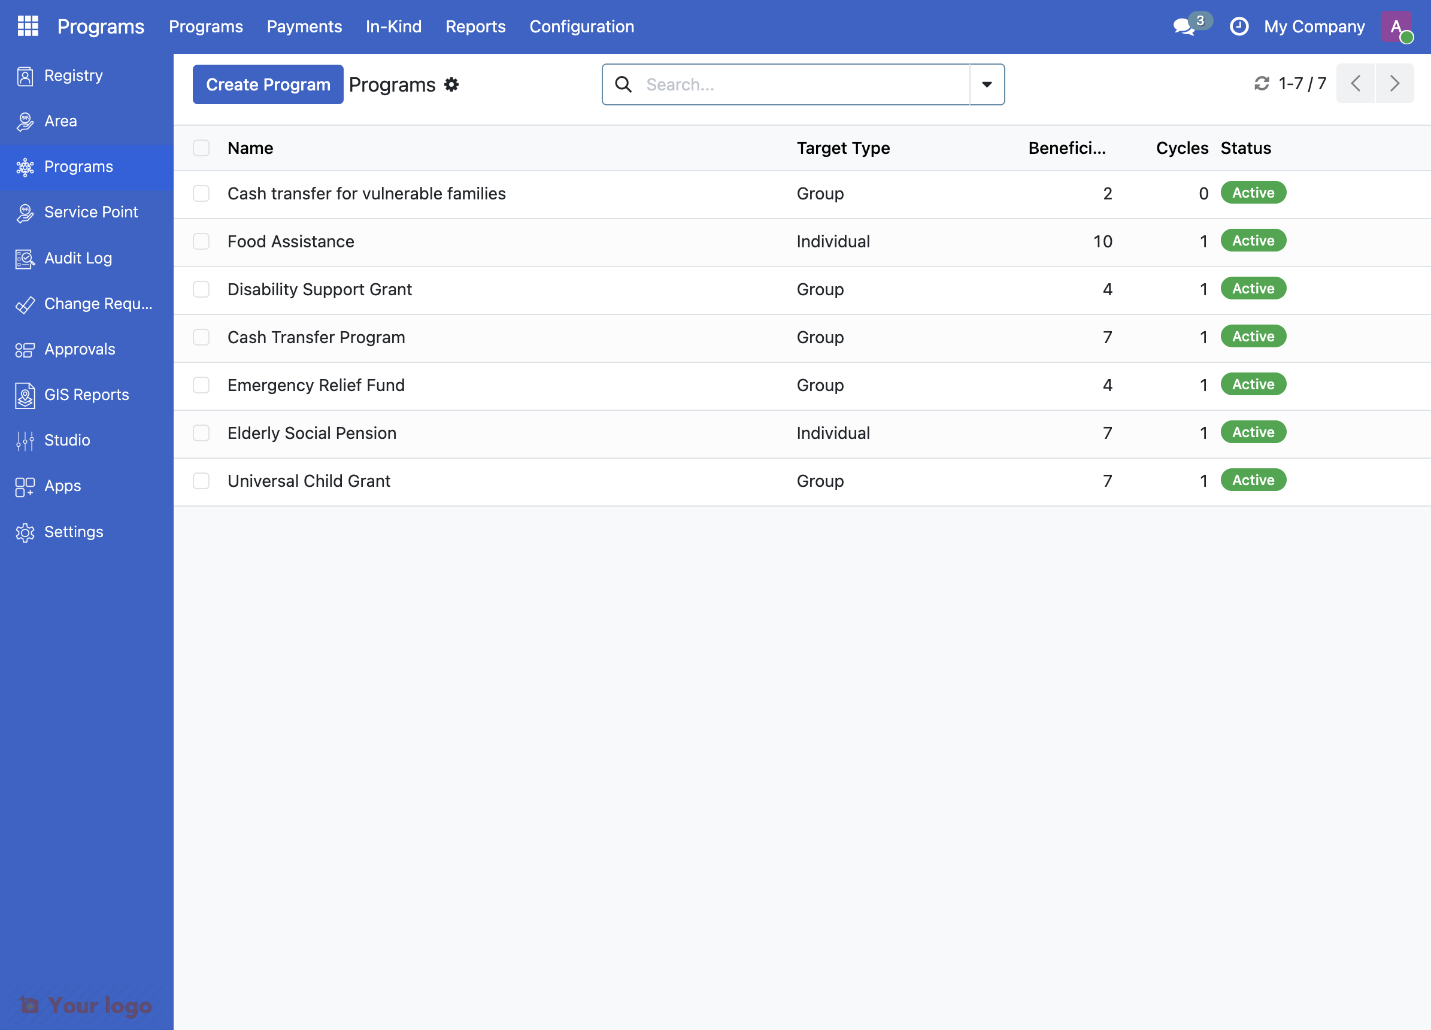Open the Studio sidebar icon
This screenshot has width=1431, height=1030.
click(25, 441)
